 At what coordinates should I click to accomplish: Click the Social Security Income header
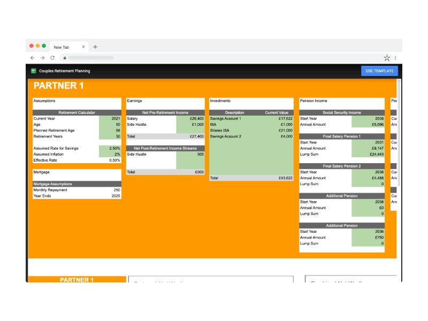point(342,113)
